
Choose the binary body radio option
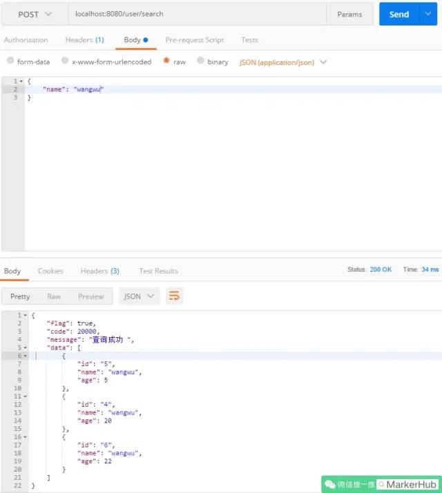tap(200, 61)
